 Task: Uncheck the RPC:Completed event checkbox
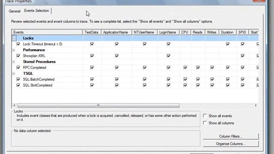pos(18,68)
